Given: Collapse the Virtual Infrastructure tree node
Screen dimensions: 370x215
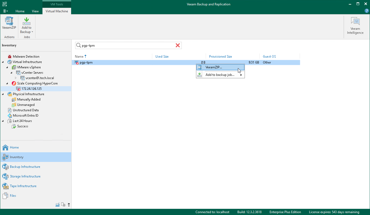Looking at the screenshot, I should 3,62.
